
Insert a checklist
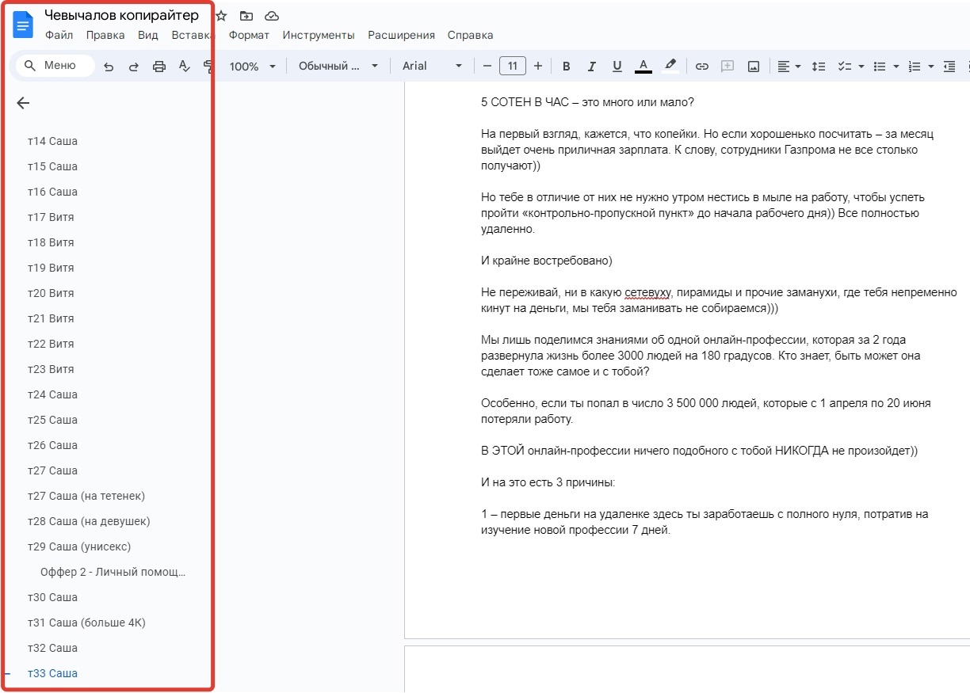pyautogui.click(x=845, y=67)
